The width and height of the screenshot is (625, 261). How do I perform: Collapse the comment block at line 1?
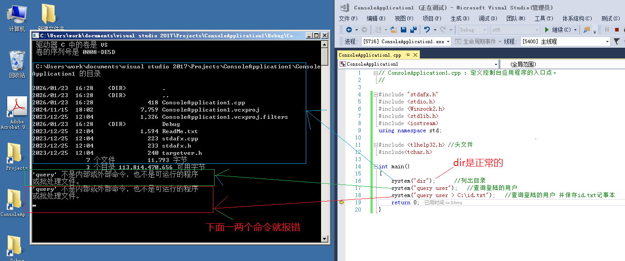click(x=376, y=73)
